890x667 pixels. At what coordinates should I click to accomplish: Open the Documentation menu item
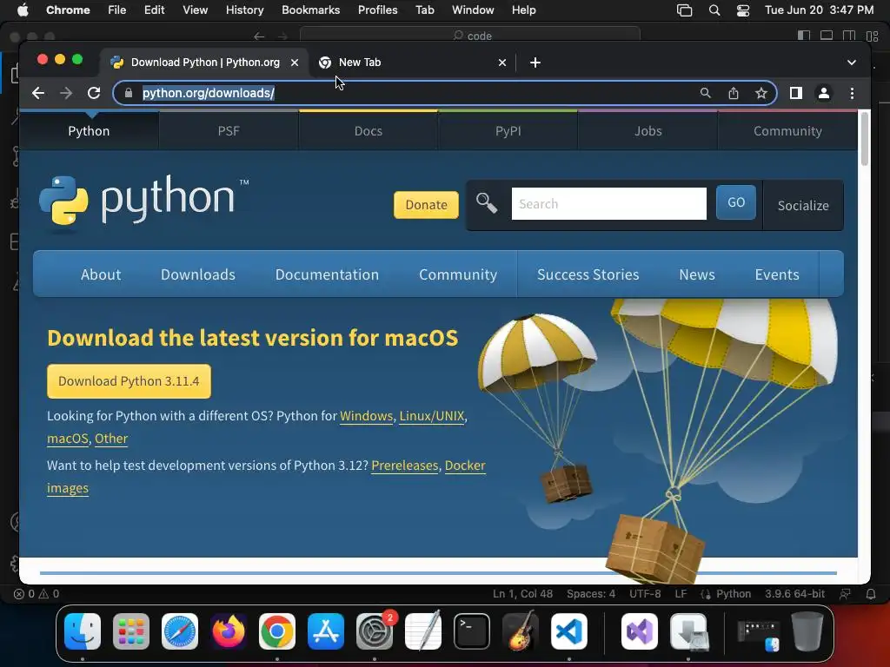(x=327, y=274)
